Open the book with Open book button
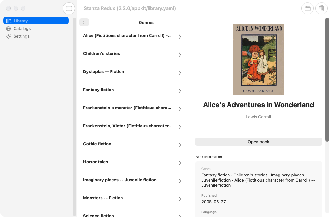 coord(258,142)
